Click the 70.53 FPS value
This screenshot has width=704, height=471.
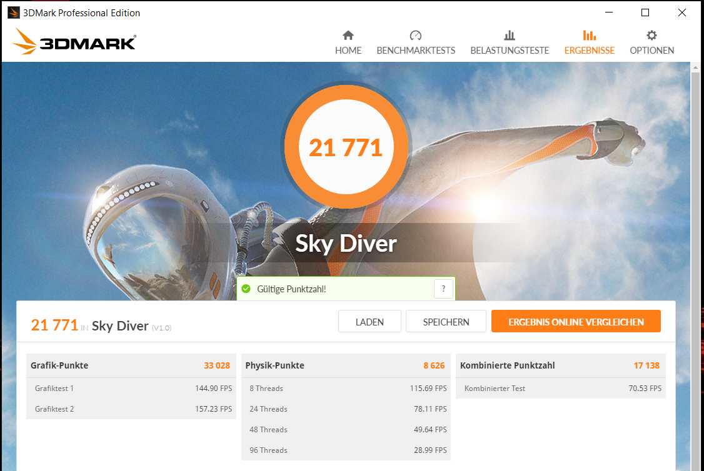(645, 389)
